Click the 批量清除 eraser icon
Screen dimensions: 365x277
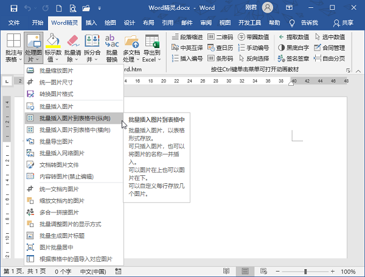pos(72,41)
